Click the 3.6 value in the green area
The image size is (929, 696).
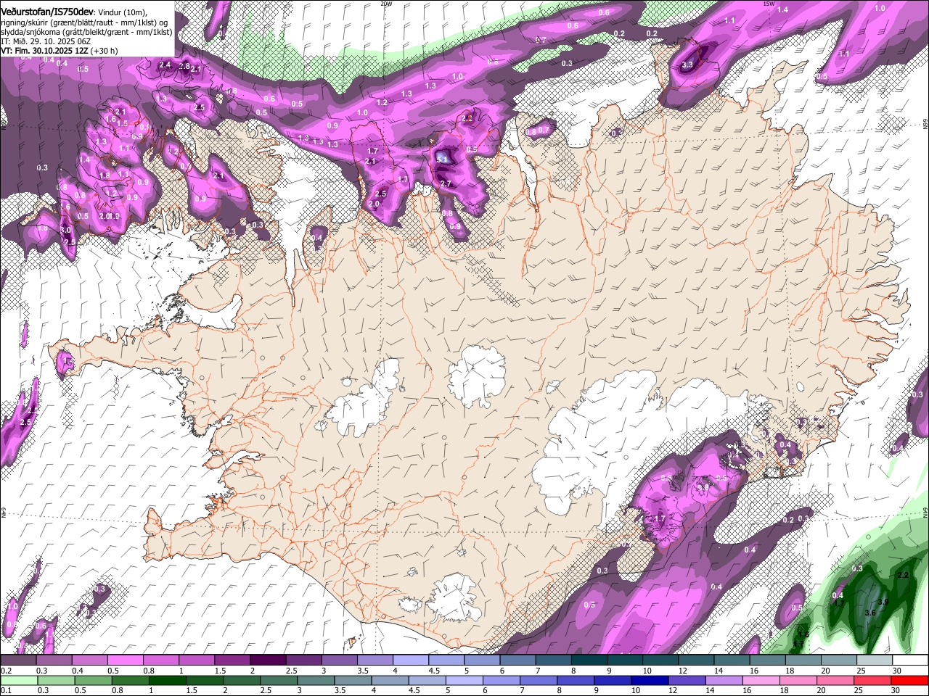(871, 613)
